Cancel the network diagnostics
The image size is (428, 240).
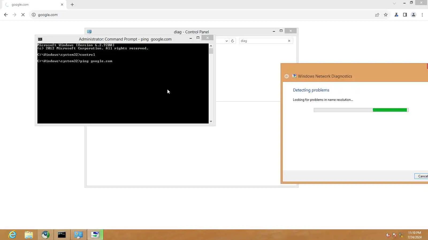(x=422, y=176)
